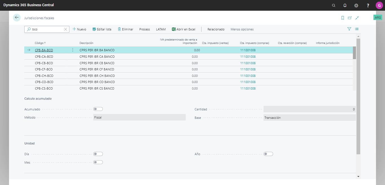The image size is (385, 185).
Task: Click the Método field
Action: [140, 117]
